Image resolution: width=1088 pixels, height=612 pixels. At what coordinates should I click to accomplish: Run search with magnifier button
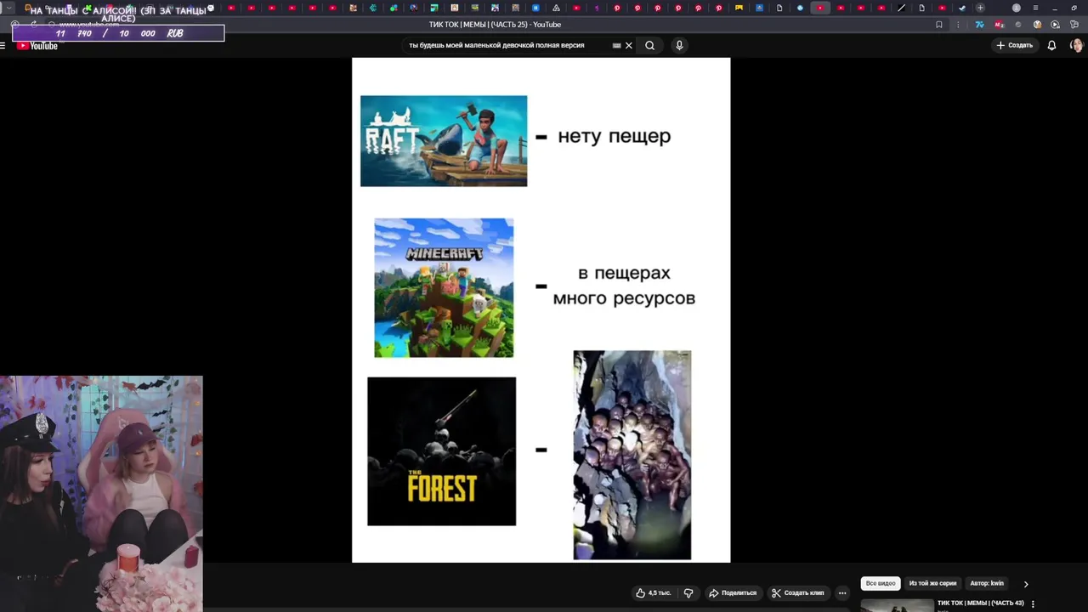[x=650, y=46]
